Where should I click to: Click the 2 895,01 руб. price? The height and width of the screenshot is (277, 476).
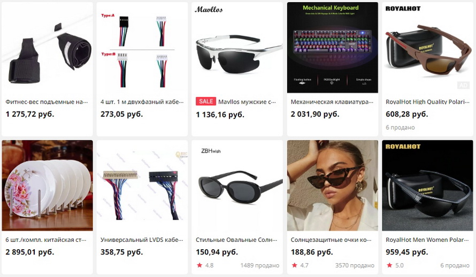(x=30, y=252)
